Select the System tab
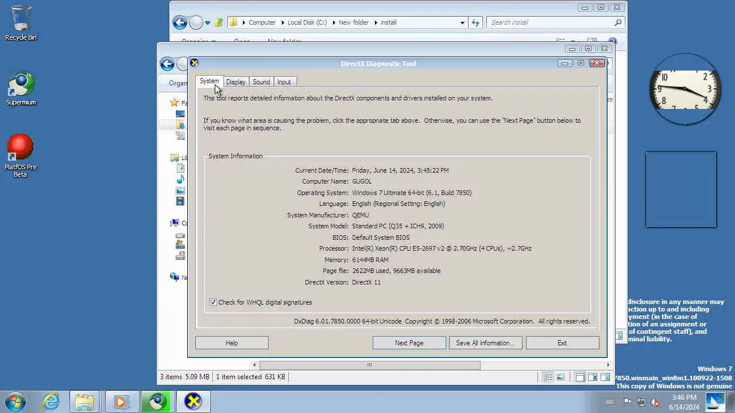Screen dimensions: 735x413 (x=209, y=81)
